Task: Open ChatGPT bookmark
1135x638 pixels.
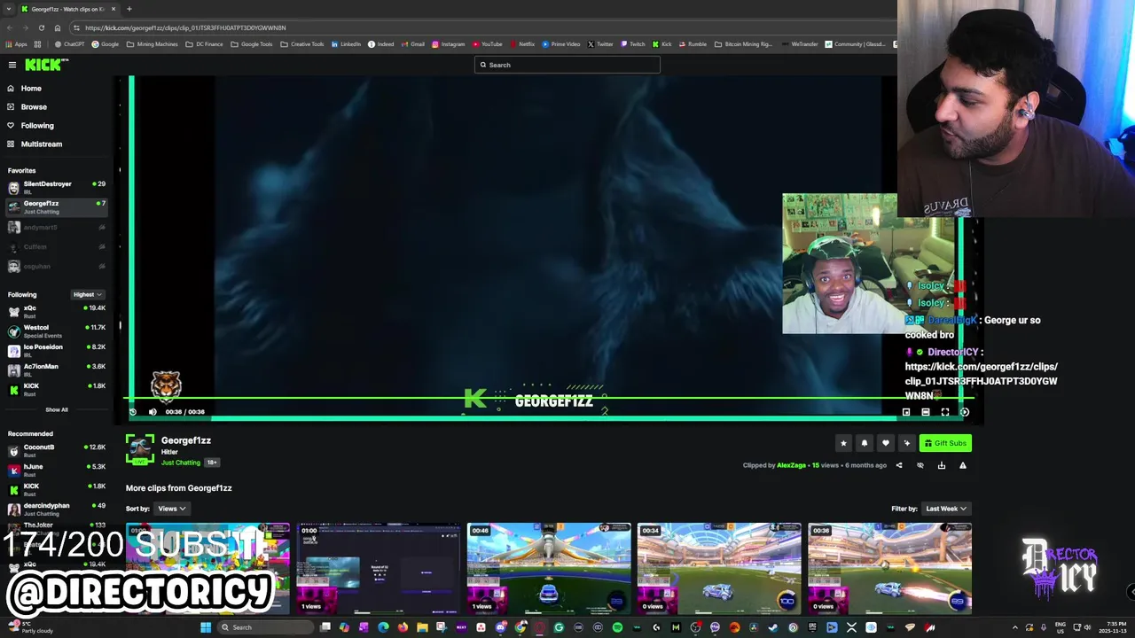Action: (x=70, y=44)
